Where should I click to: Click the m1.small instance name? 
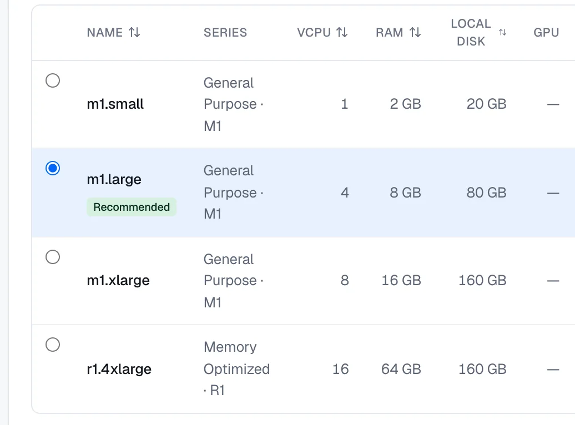(115, 104)
